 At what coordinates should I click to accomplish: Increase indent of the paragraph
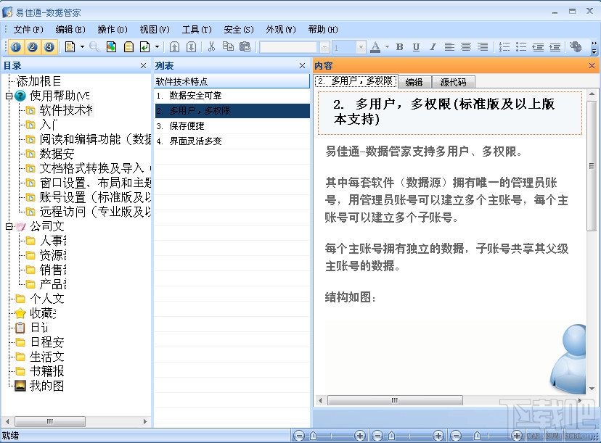555,47
